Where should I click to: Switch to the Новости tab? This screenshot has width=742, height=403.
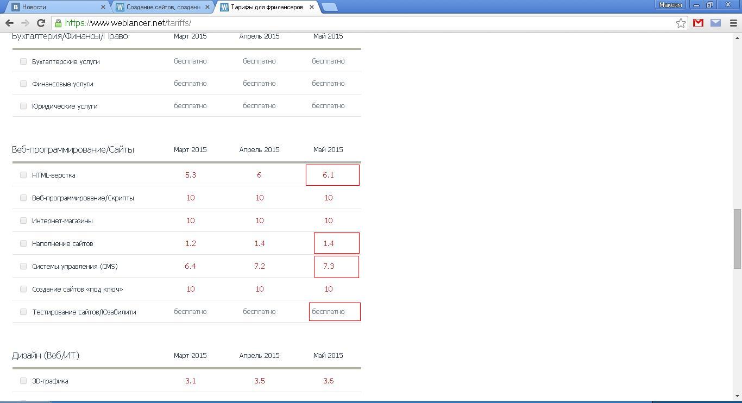pos(54,7)
